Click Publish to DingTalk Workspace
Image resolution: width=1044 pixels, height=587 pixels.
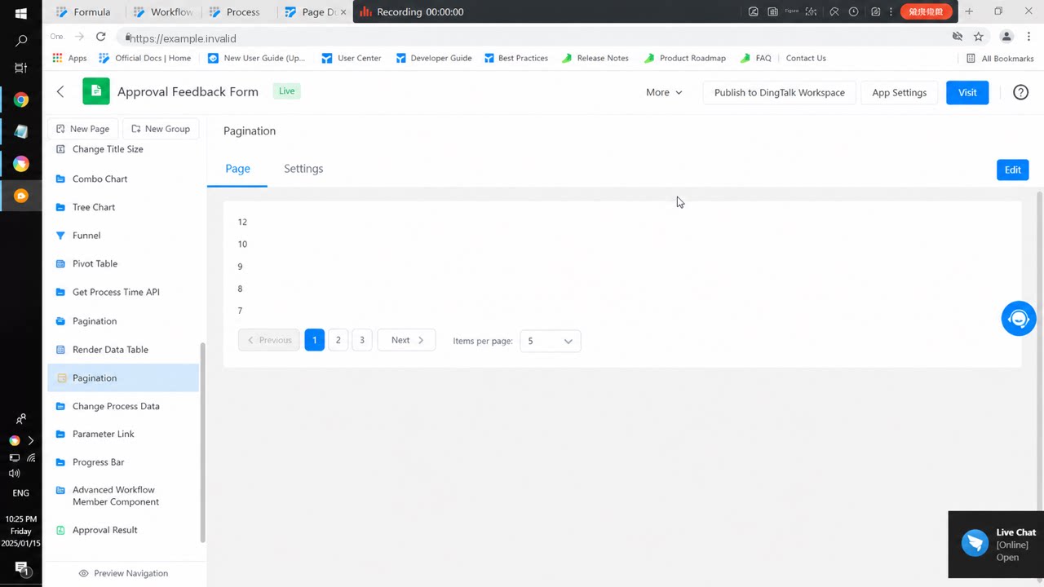(x=779, y=92)
